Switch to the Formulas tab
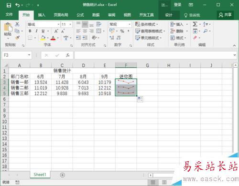This screenshot has height=186, width=239. (x=80, y=15)
